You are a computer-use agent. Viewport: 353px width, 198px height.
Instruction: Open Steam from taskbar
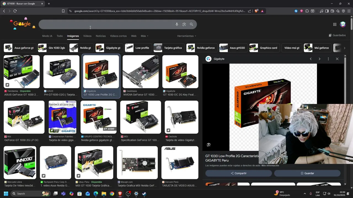pyautogui.click(x=144, y=194)
